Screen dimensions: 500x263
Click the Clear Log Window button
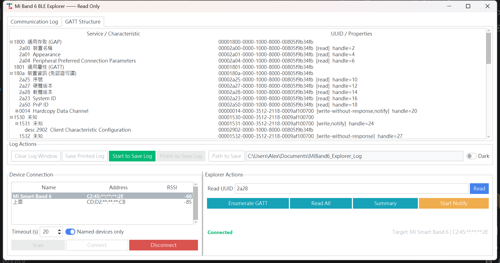point(36,156)
